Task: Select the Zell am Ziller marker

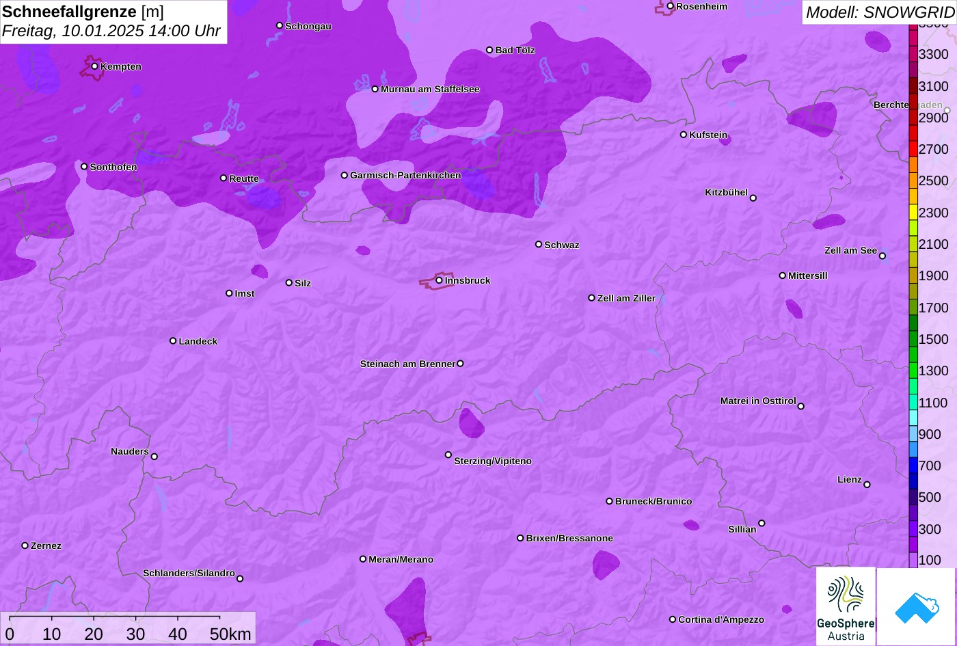Action: tap(592, 298)
